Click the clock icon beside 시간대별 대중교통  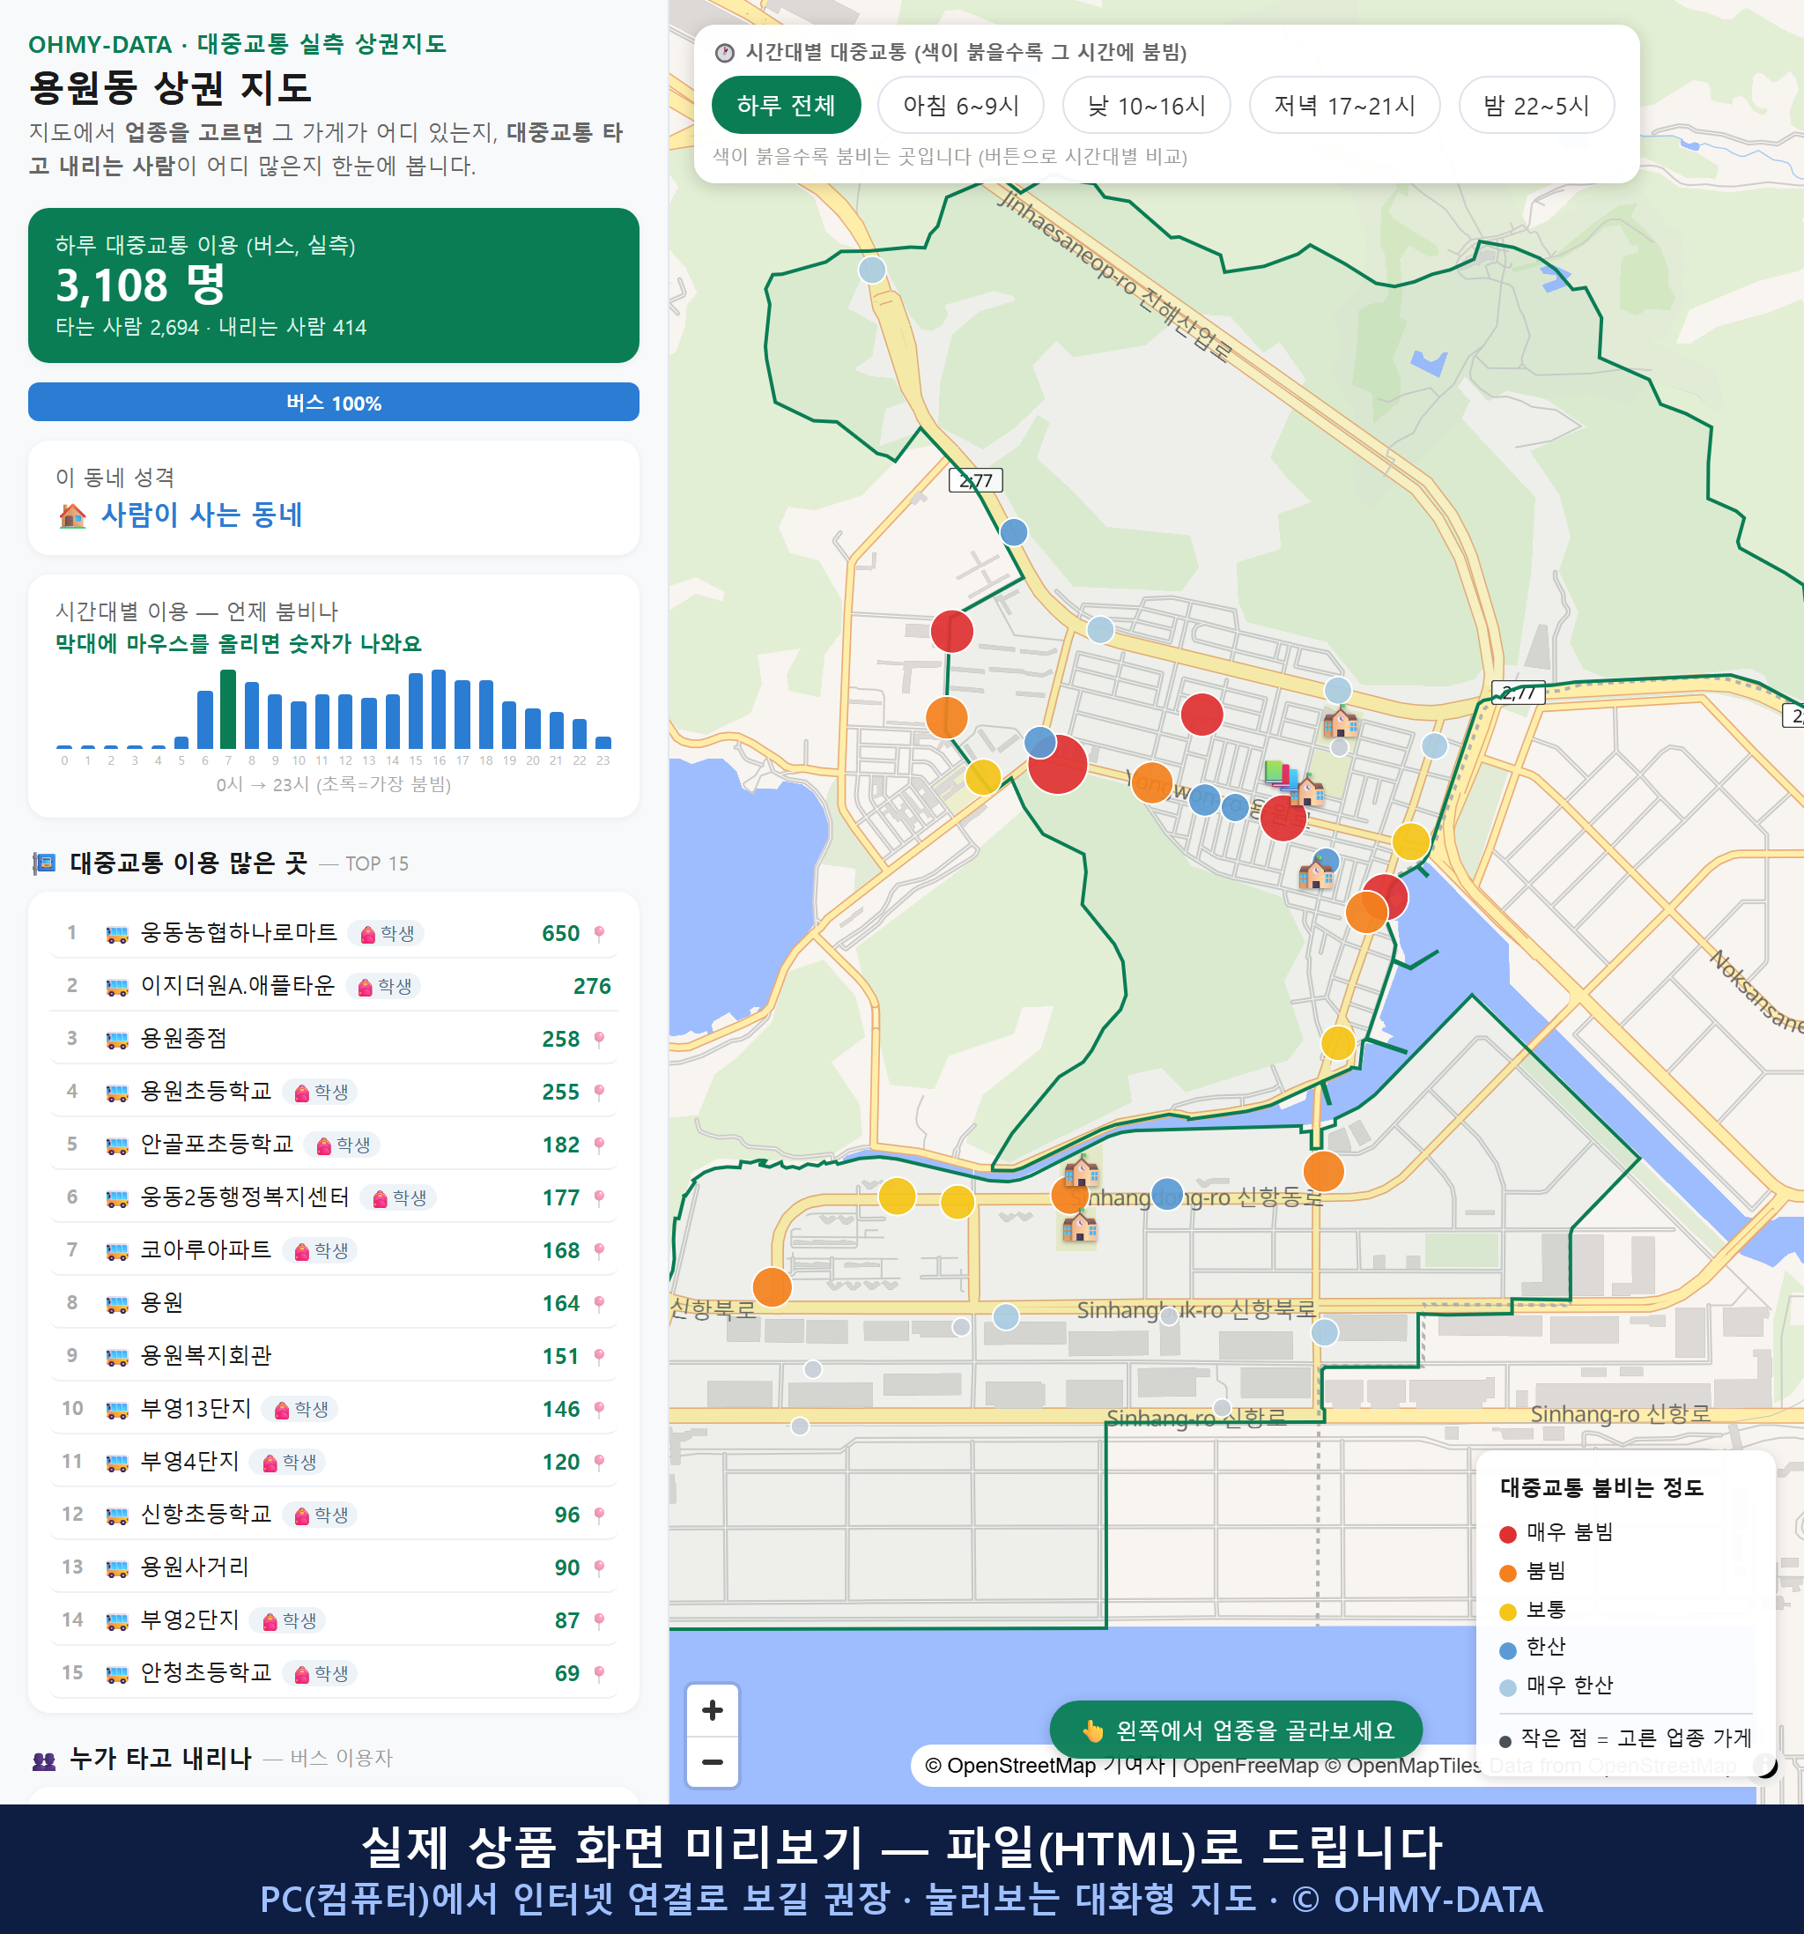click(x=725, y=53)
